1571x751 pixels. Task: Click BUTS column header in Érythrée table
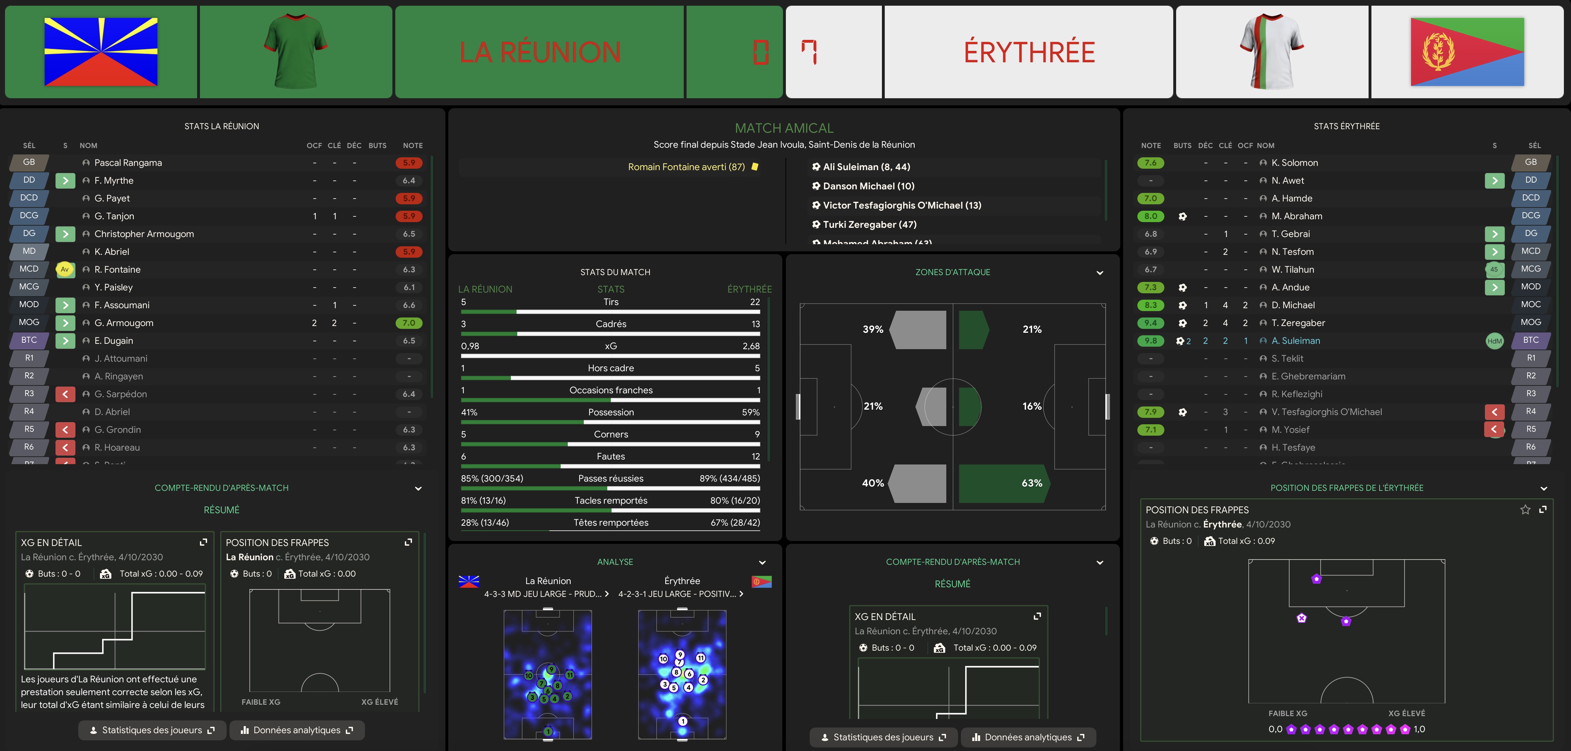(1182, 146)
